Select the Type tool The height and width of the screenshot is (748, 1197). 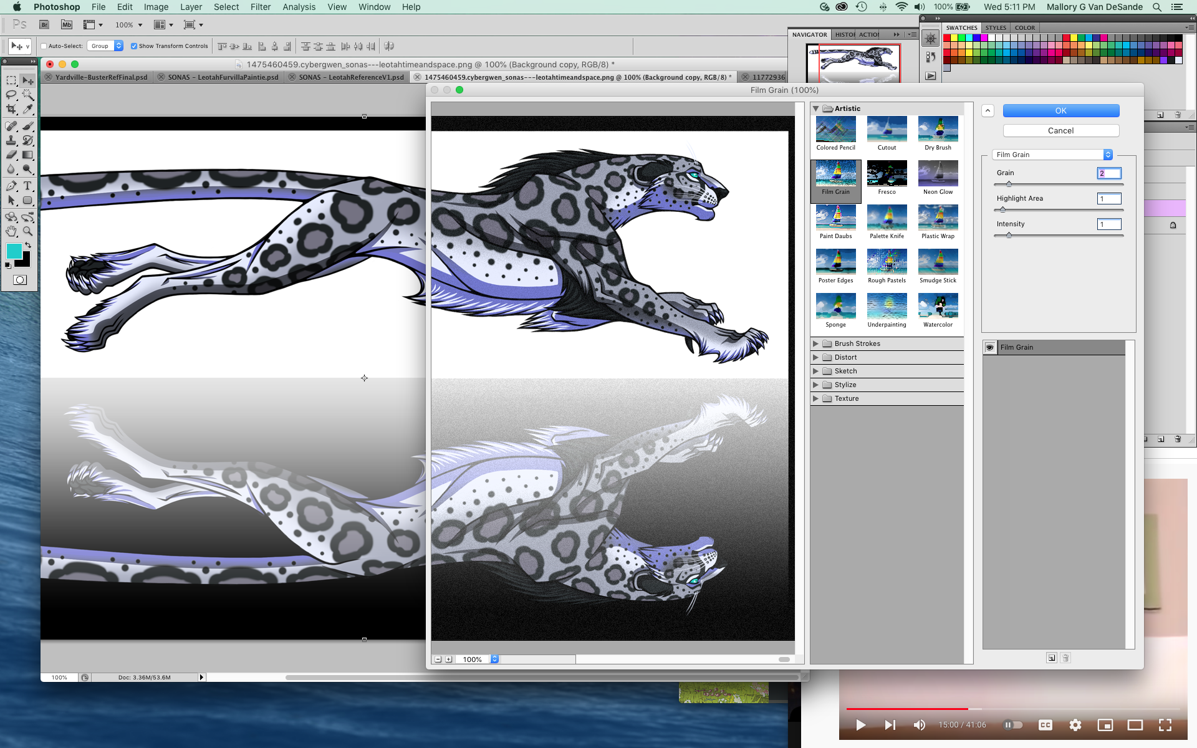click(x=27, y=186)
